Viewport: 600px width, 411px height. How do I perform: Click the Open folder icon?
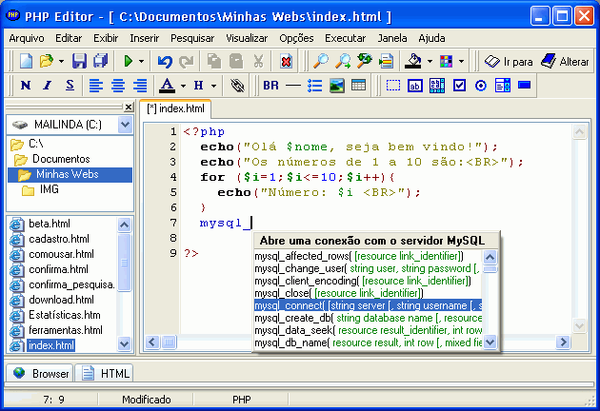pos(47,61)
